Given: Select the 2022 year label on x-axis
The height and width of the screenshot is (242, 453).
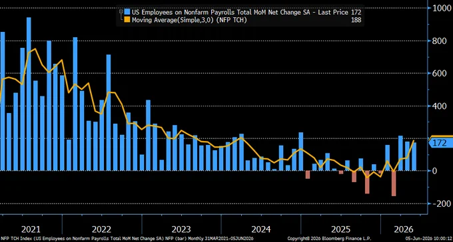Looking at the screenshot, I should tap(101, 229).
